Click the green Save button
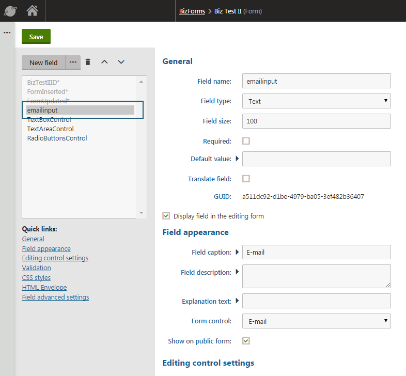 click(x=36, y=37)
